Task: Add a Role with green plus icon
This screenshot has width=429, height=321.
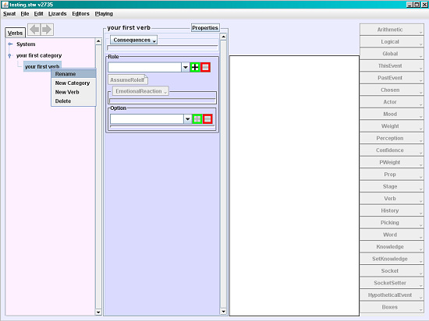Action: click(x=195, y=67)
